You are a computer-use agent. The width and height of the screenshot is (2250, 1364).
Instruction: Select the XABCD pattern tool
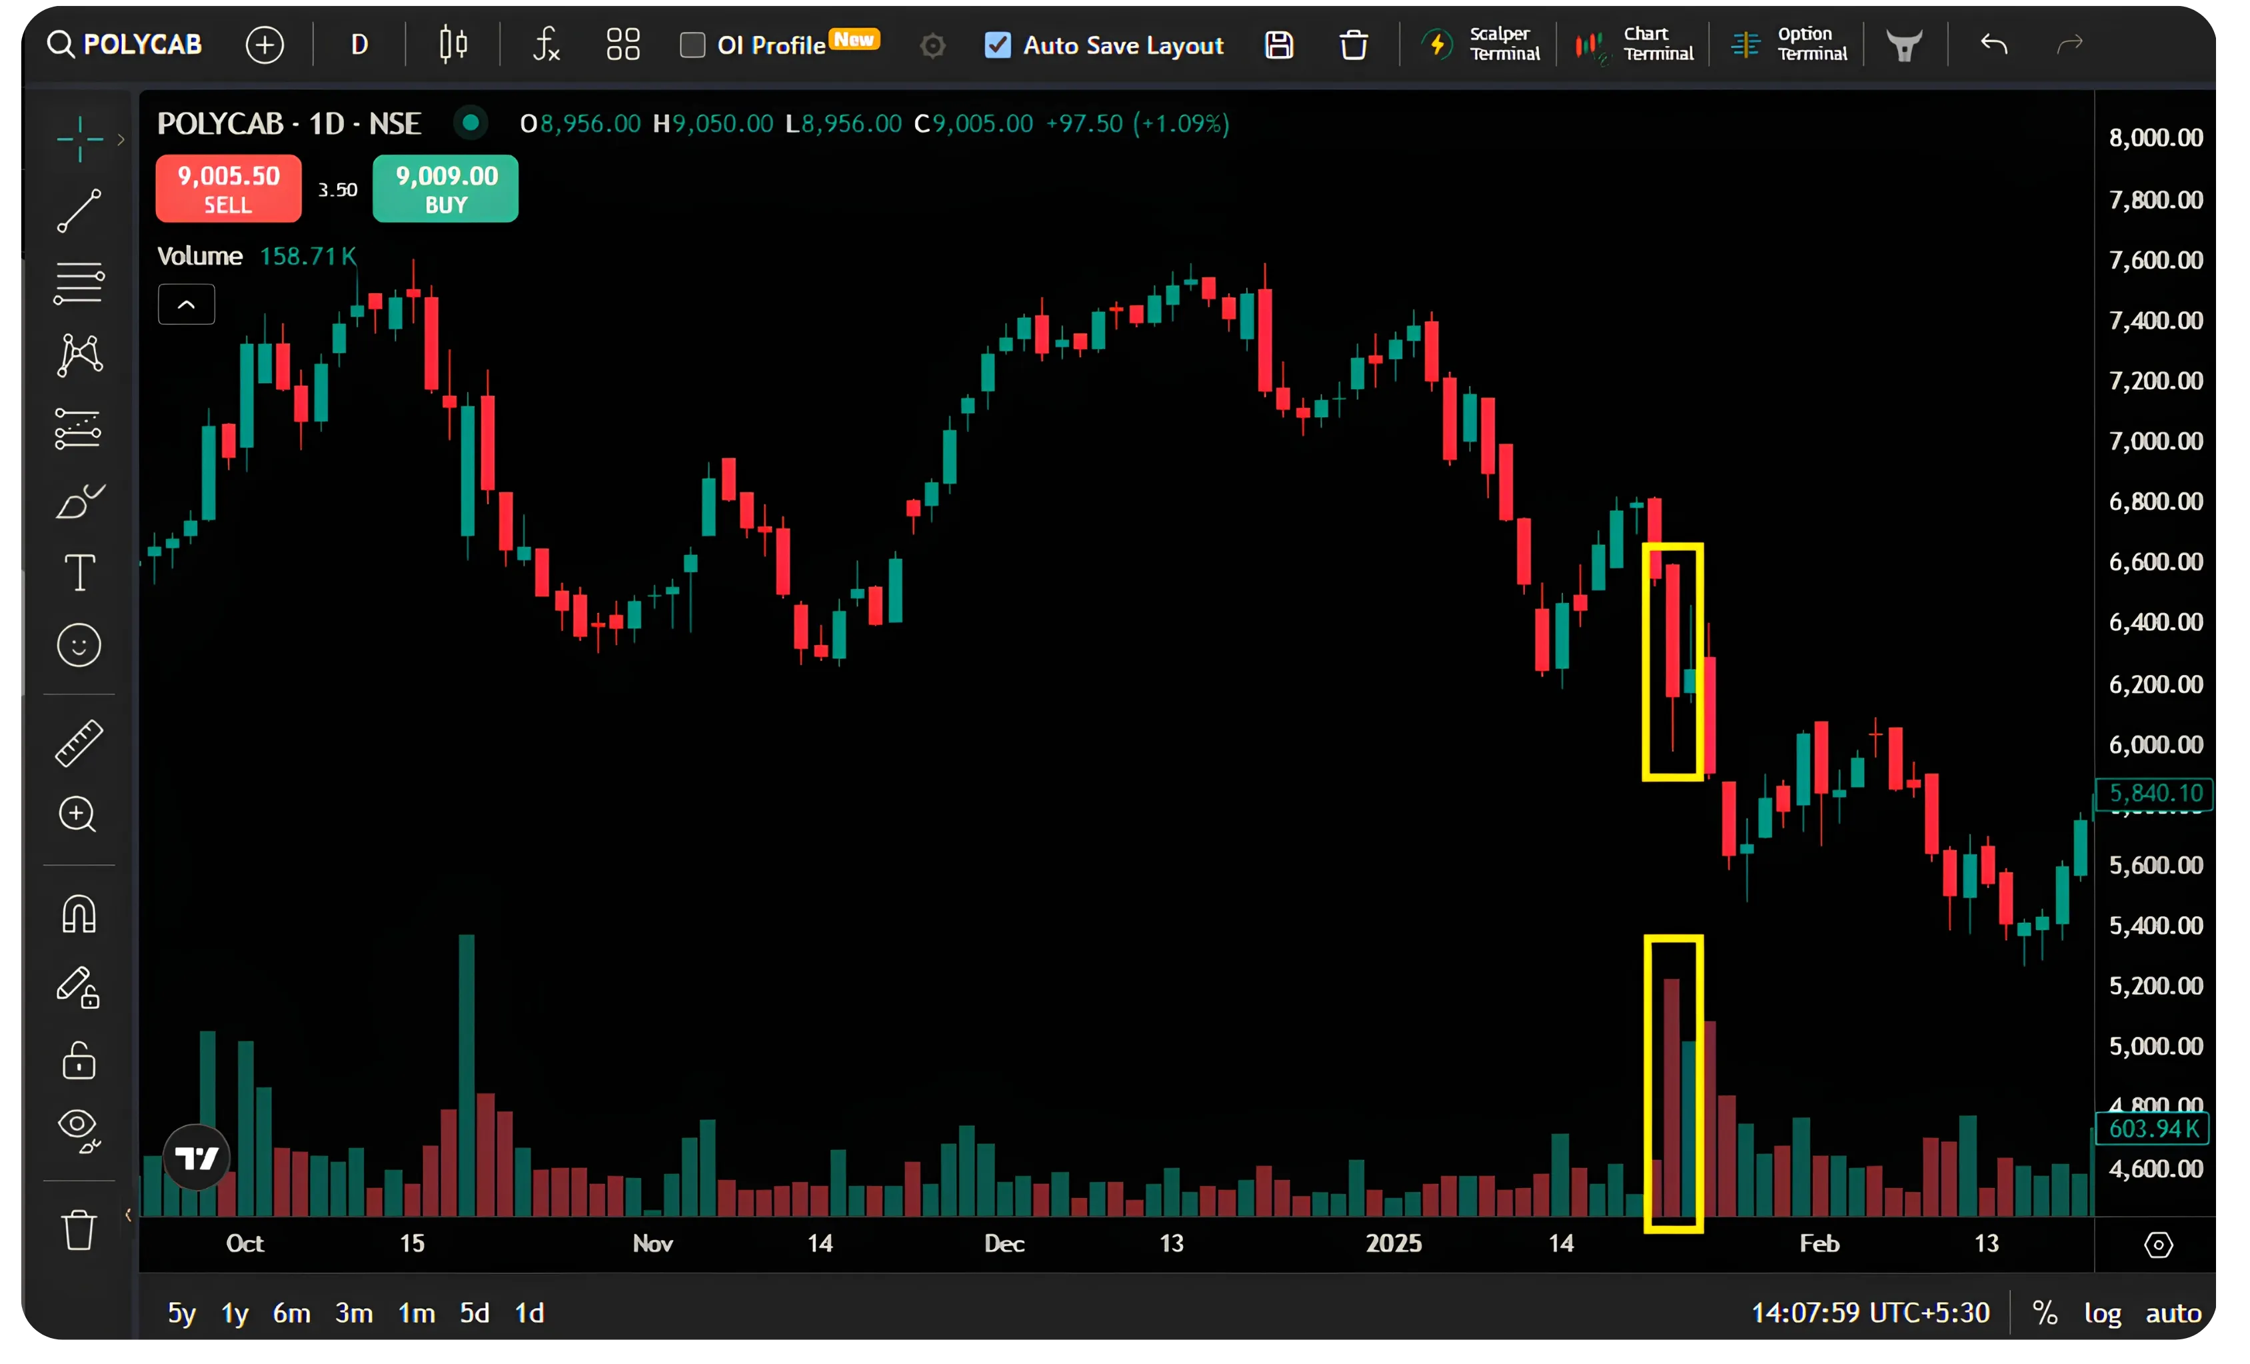click(x=79, y=355)
